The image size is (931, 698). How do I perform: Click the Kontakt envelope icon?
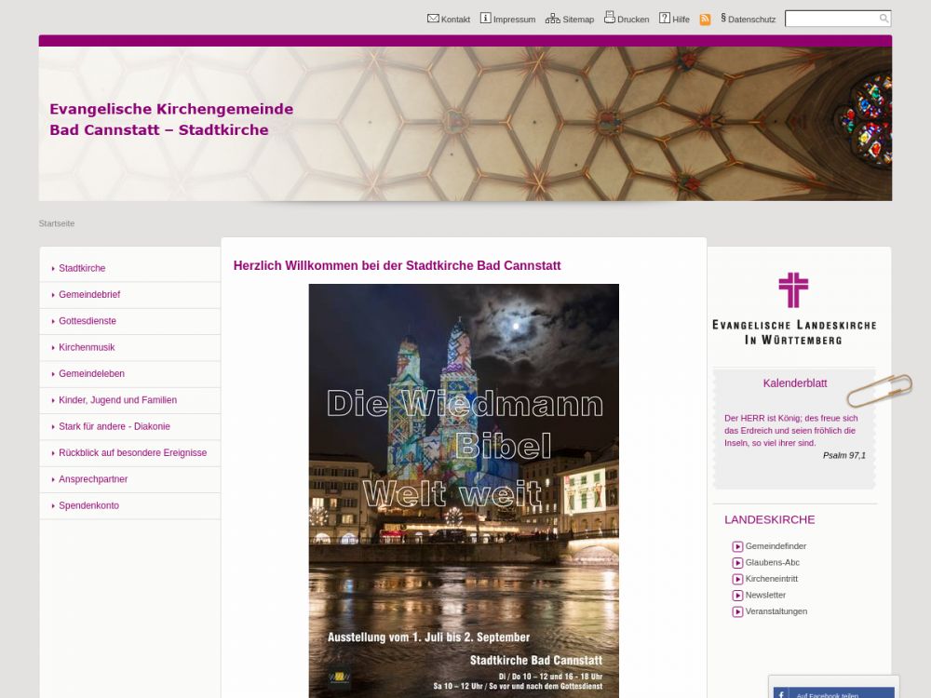pyautogui.click(x=433, y=19)
